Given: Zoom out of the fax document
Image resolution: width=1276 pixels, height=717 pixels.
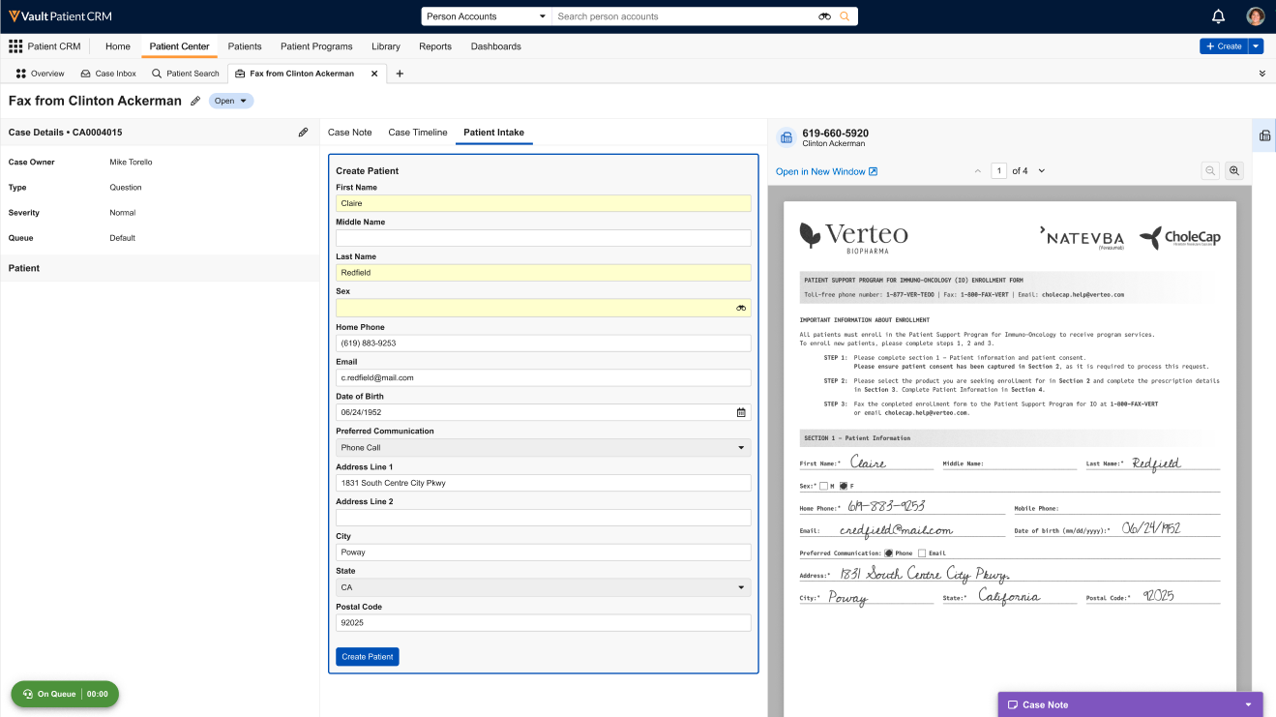Looking at the screenshot, I should tap(1210, 171).
